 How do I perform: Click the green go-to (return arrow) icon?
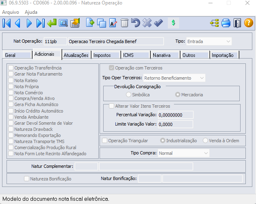coord(52,23)
